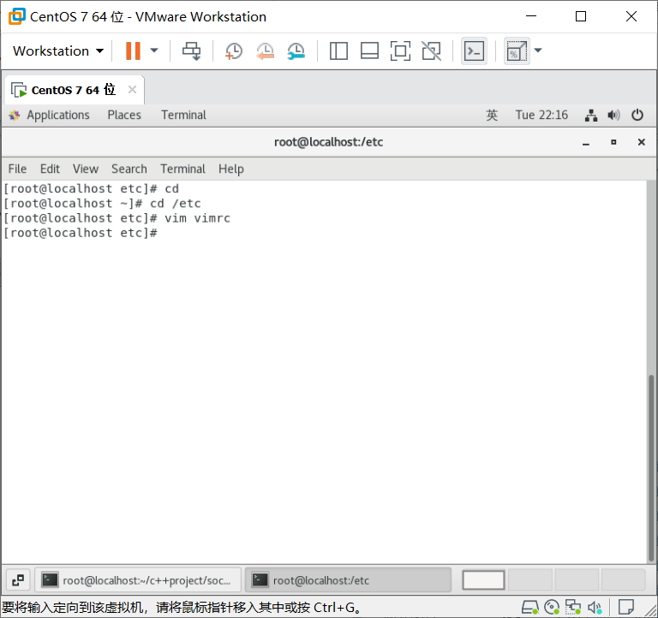
Task: Click the terminal vertical scrollbar thumb
Action: (651, 467)
